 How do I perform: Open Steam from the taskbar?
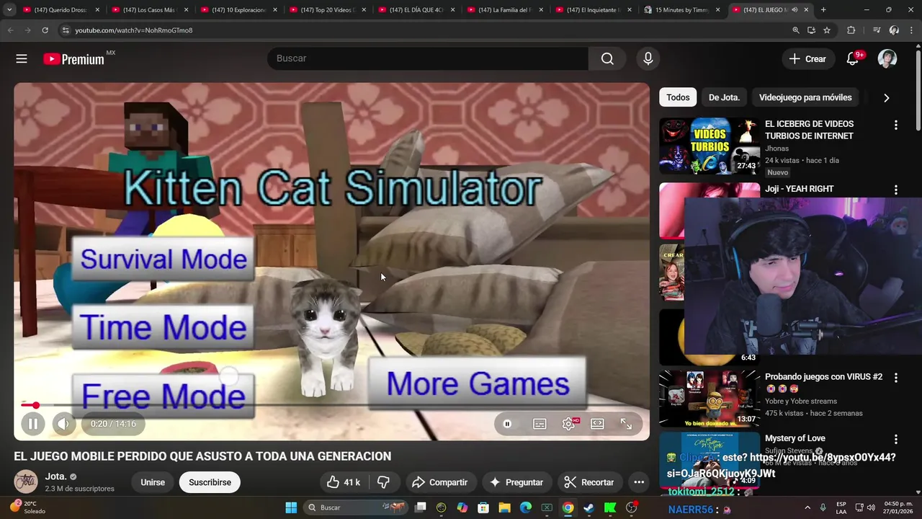(x=589, y=507)
